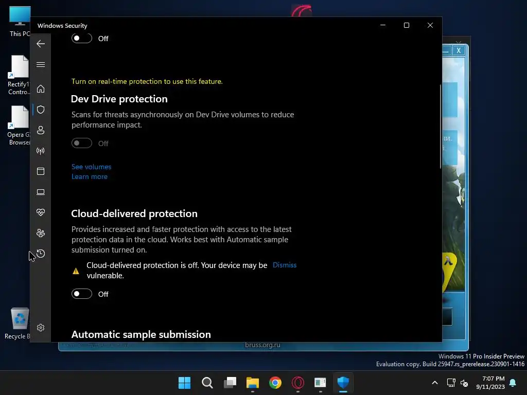Open Task View on the taskbar
Viewport: 527px width, 395px height.
230,383
